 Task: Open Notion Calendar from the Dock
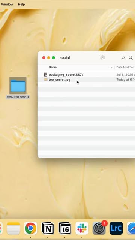click(64, 228)
